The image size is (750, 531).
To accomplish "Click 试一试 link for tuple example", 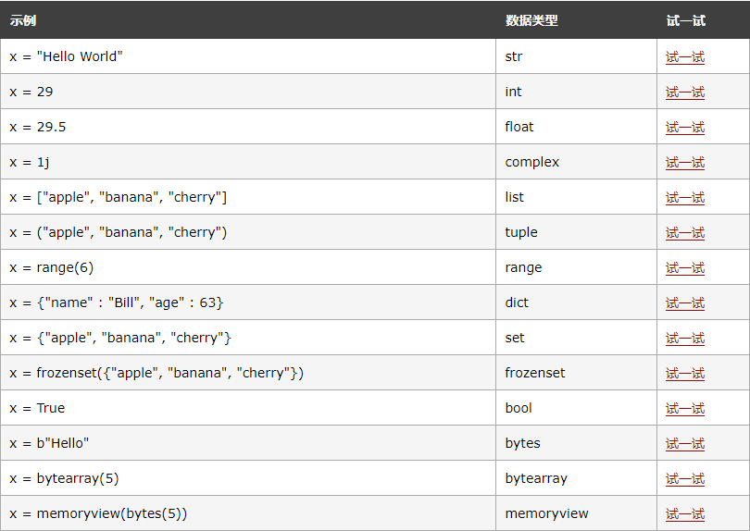I will (684, 232).
